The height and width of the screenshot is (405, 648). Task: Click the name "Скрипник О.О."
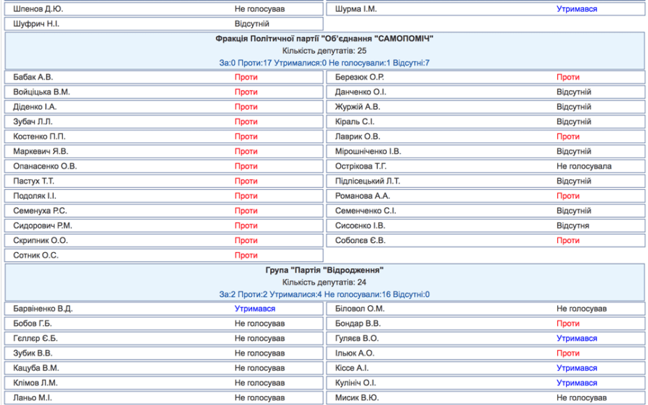(x=40, y=240)
